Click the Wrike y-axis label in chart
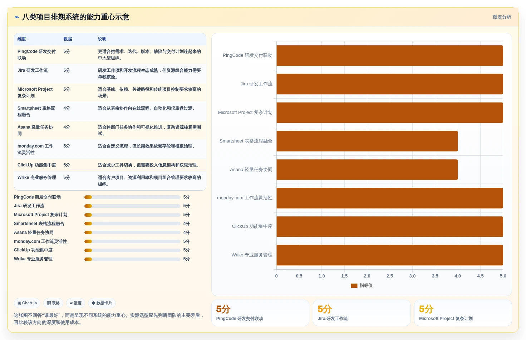Image resolution: width=526 pixels, height=340 pixels. pyautogui.click(x=252, y=255)
